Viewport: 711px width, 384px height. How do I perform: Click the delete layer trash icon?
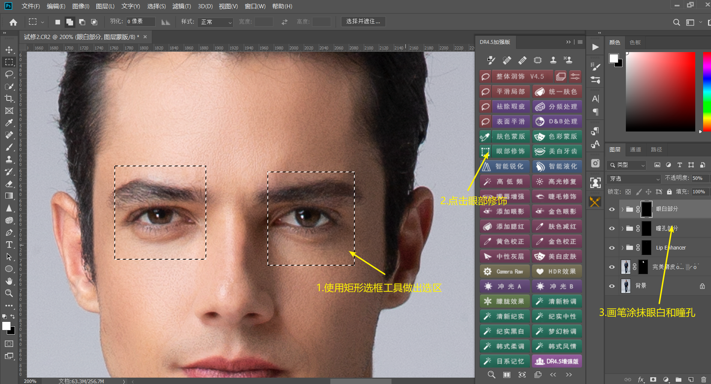[x=703, y=380]
